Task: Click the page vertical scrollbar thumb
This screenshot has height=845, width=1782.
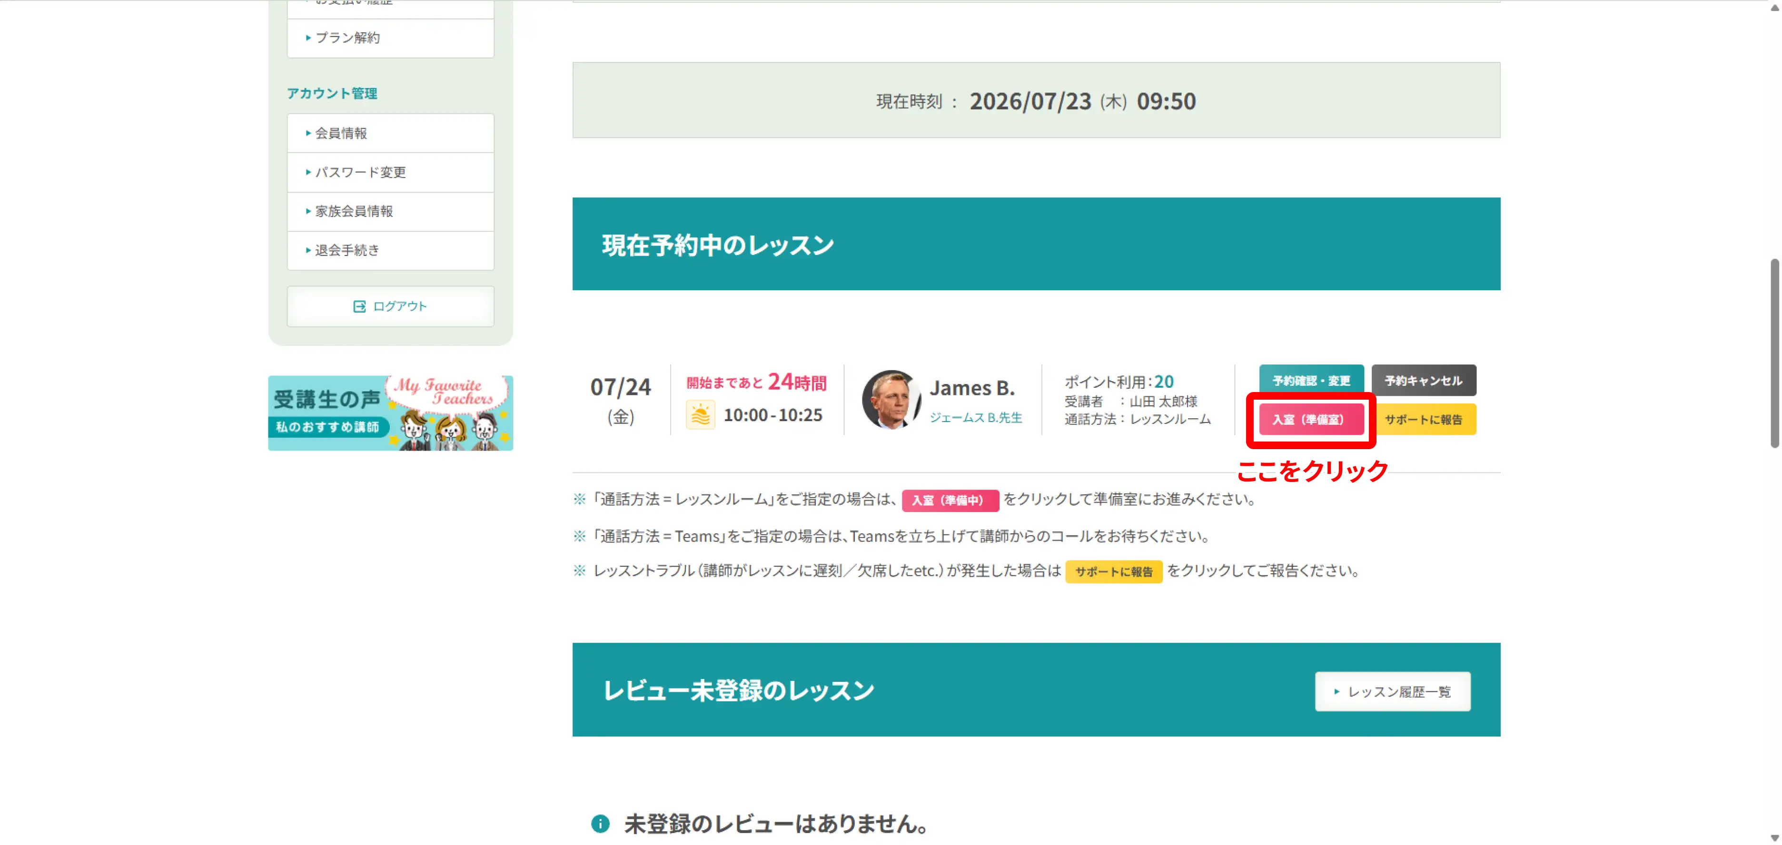Action: [1774, 354]
